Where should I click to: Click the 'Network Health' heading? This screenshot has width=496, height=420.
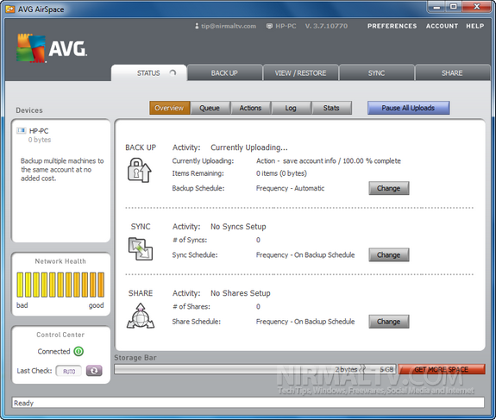tap(60, 261)
